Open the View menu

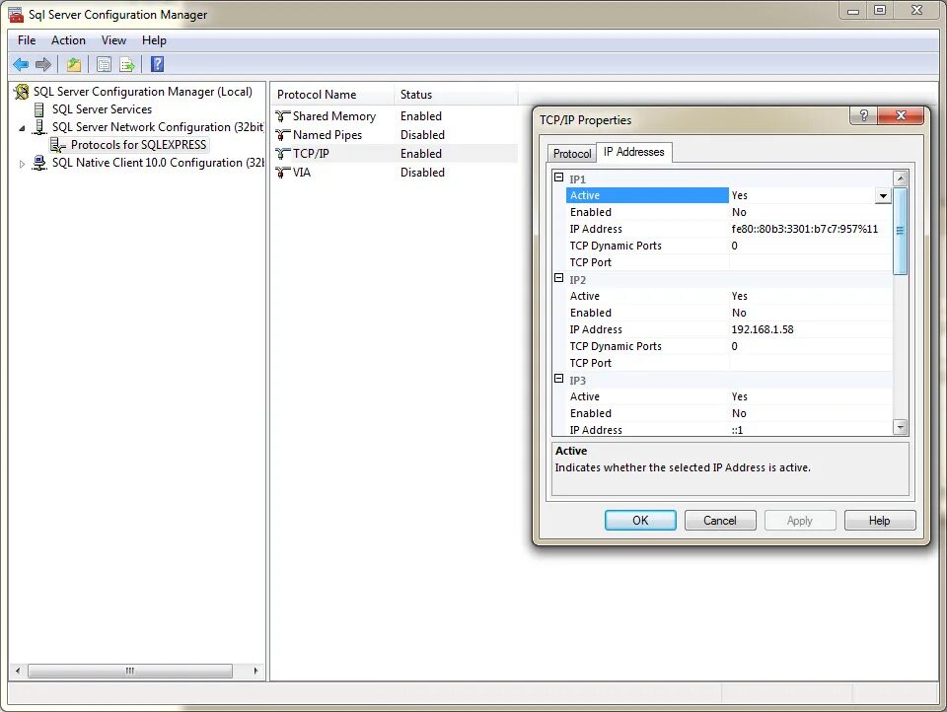point(113,39)
